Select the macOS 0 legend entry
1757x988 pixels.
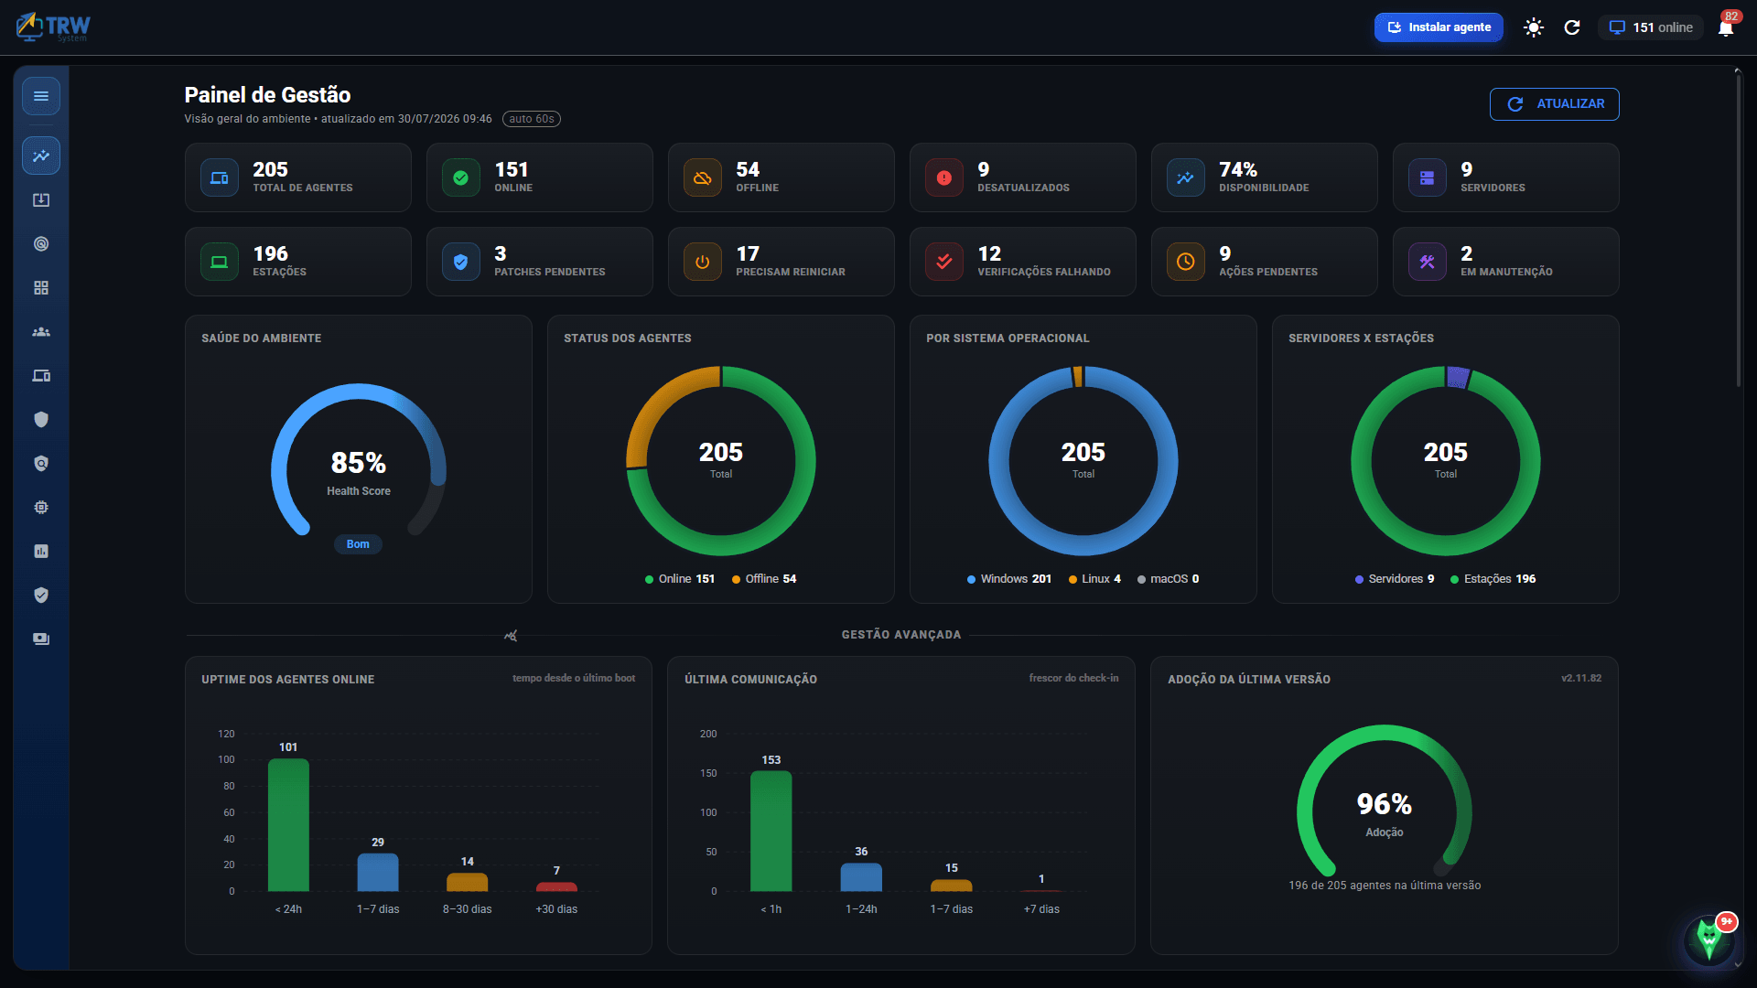pyautogui.click(x=1169, y=579)
